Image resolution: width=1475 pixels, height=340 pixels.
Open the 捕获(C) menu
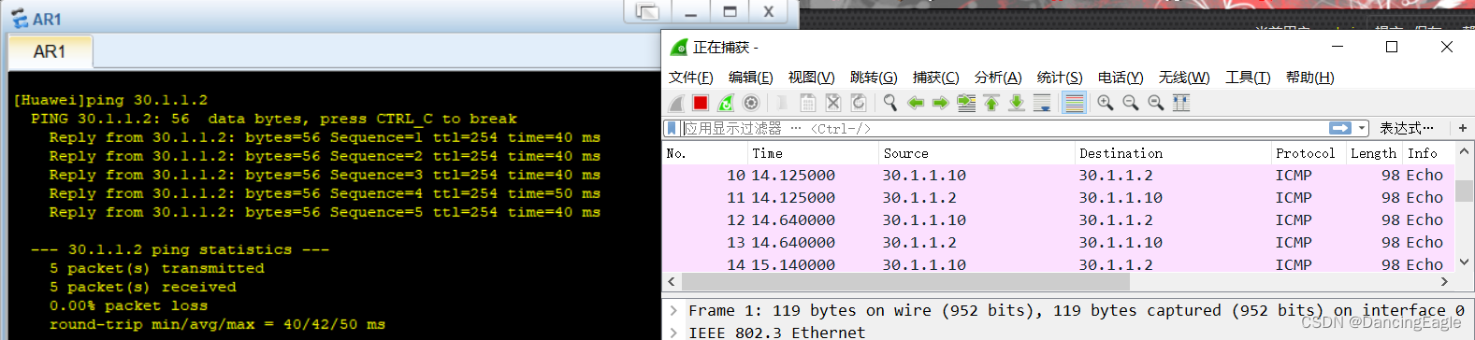click(x=936, y=78)
